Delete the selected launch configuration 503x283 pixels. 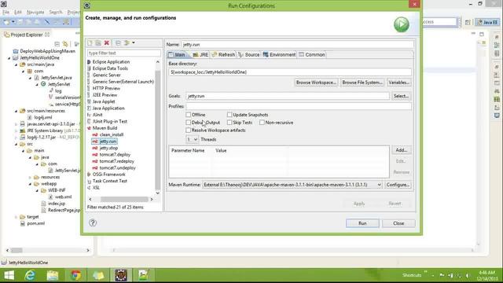tap(107, 43)
